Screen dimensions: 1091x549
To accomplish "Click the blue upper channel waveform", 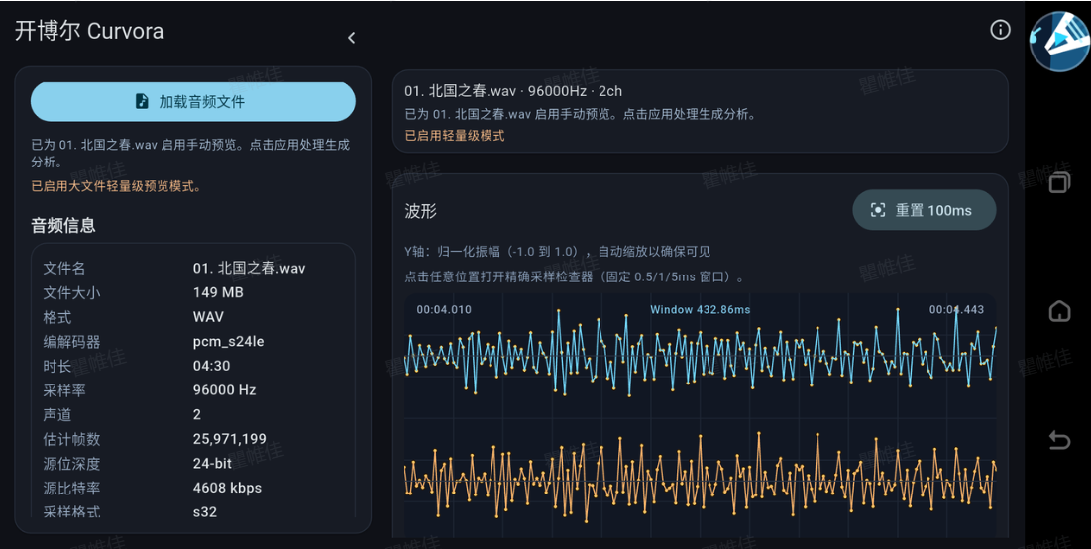I will pos(700,354).
